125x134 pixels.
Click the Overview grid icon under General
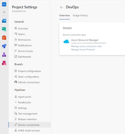(x=16, y=28)
